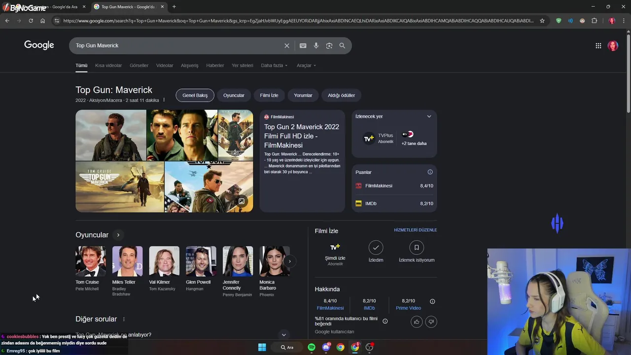
Task: Reload the page
Action: 31,21
